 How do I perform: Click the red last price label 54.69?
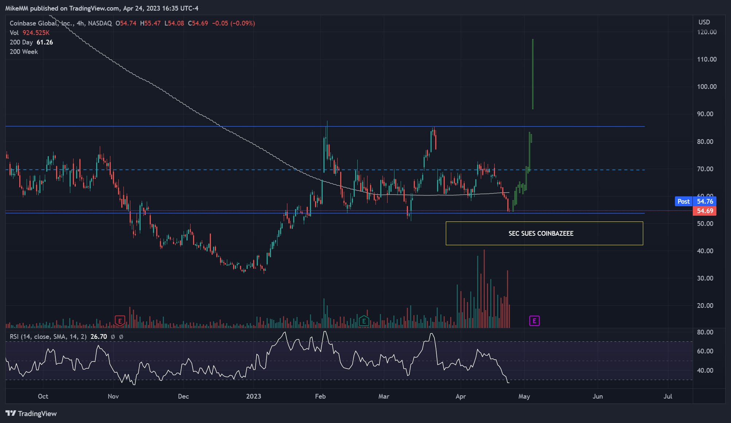click(x=705, y=211)
